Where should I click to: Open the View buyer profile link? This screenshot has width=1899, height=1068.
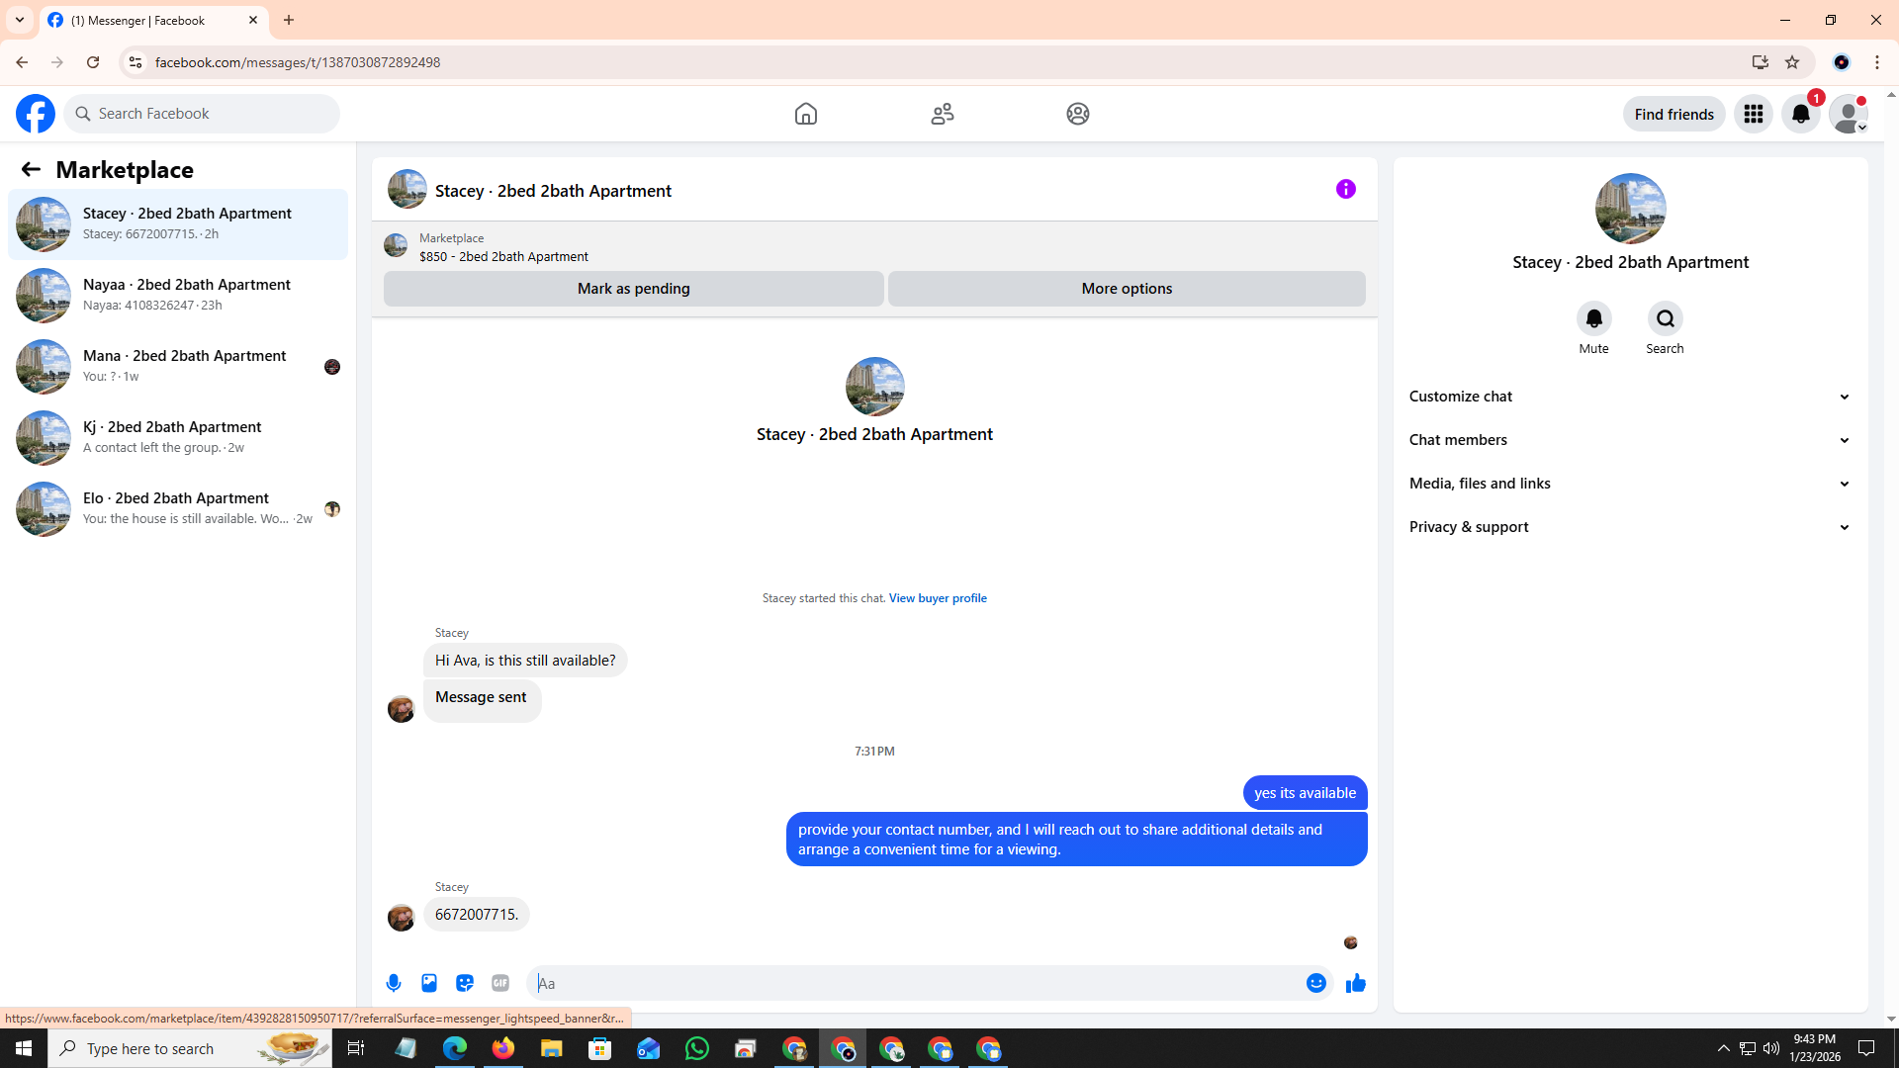point(937,598)
